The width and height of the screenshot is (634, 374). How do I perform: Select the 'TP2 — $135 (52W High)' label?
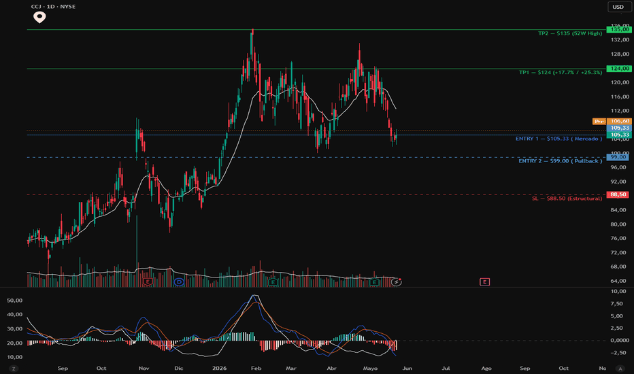(x=570, y=33)
